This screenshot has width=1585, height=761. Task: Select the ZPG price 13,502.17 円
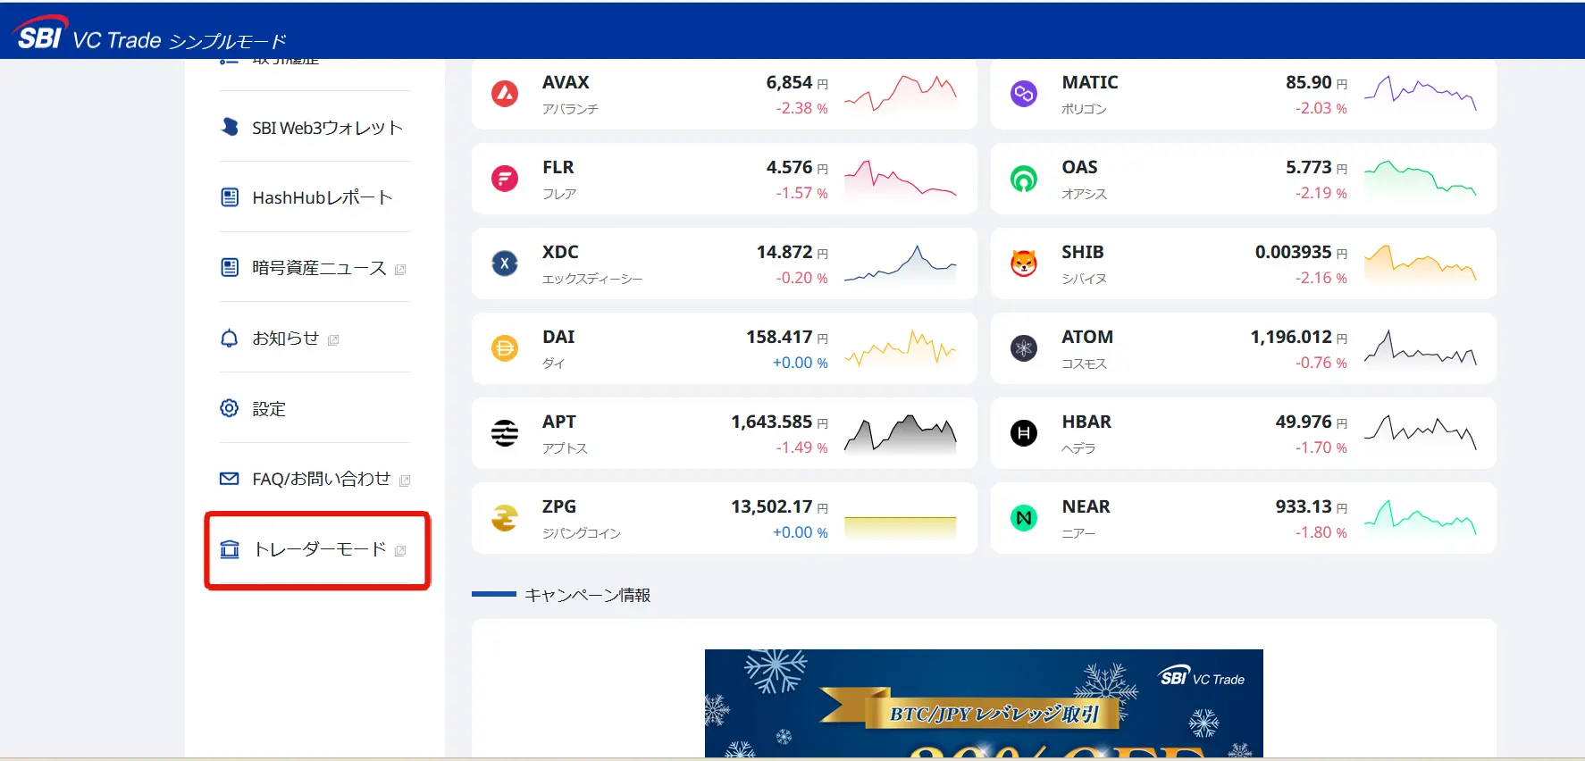tap(779, 506)
